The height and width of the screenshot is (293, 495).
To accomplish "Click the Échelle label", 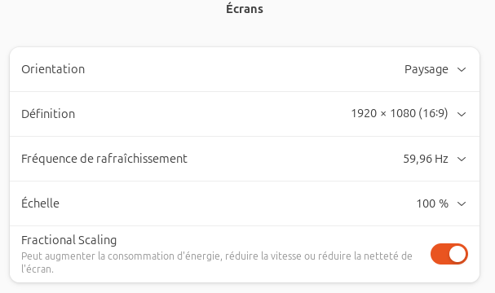I will pos(40,203).
